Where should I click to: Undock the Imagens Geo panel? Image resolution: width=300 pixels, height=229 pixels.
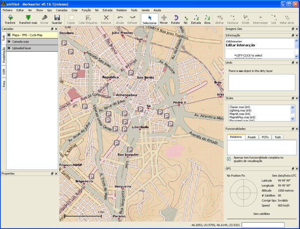tap(292, 29)
